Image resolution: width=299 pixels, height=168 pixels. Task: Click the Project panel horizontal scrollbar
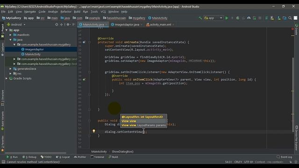(36, 153)
